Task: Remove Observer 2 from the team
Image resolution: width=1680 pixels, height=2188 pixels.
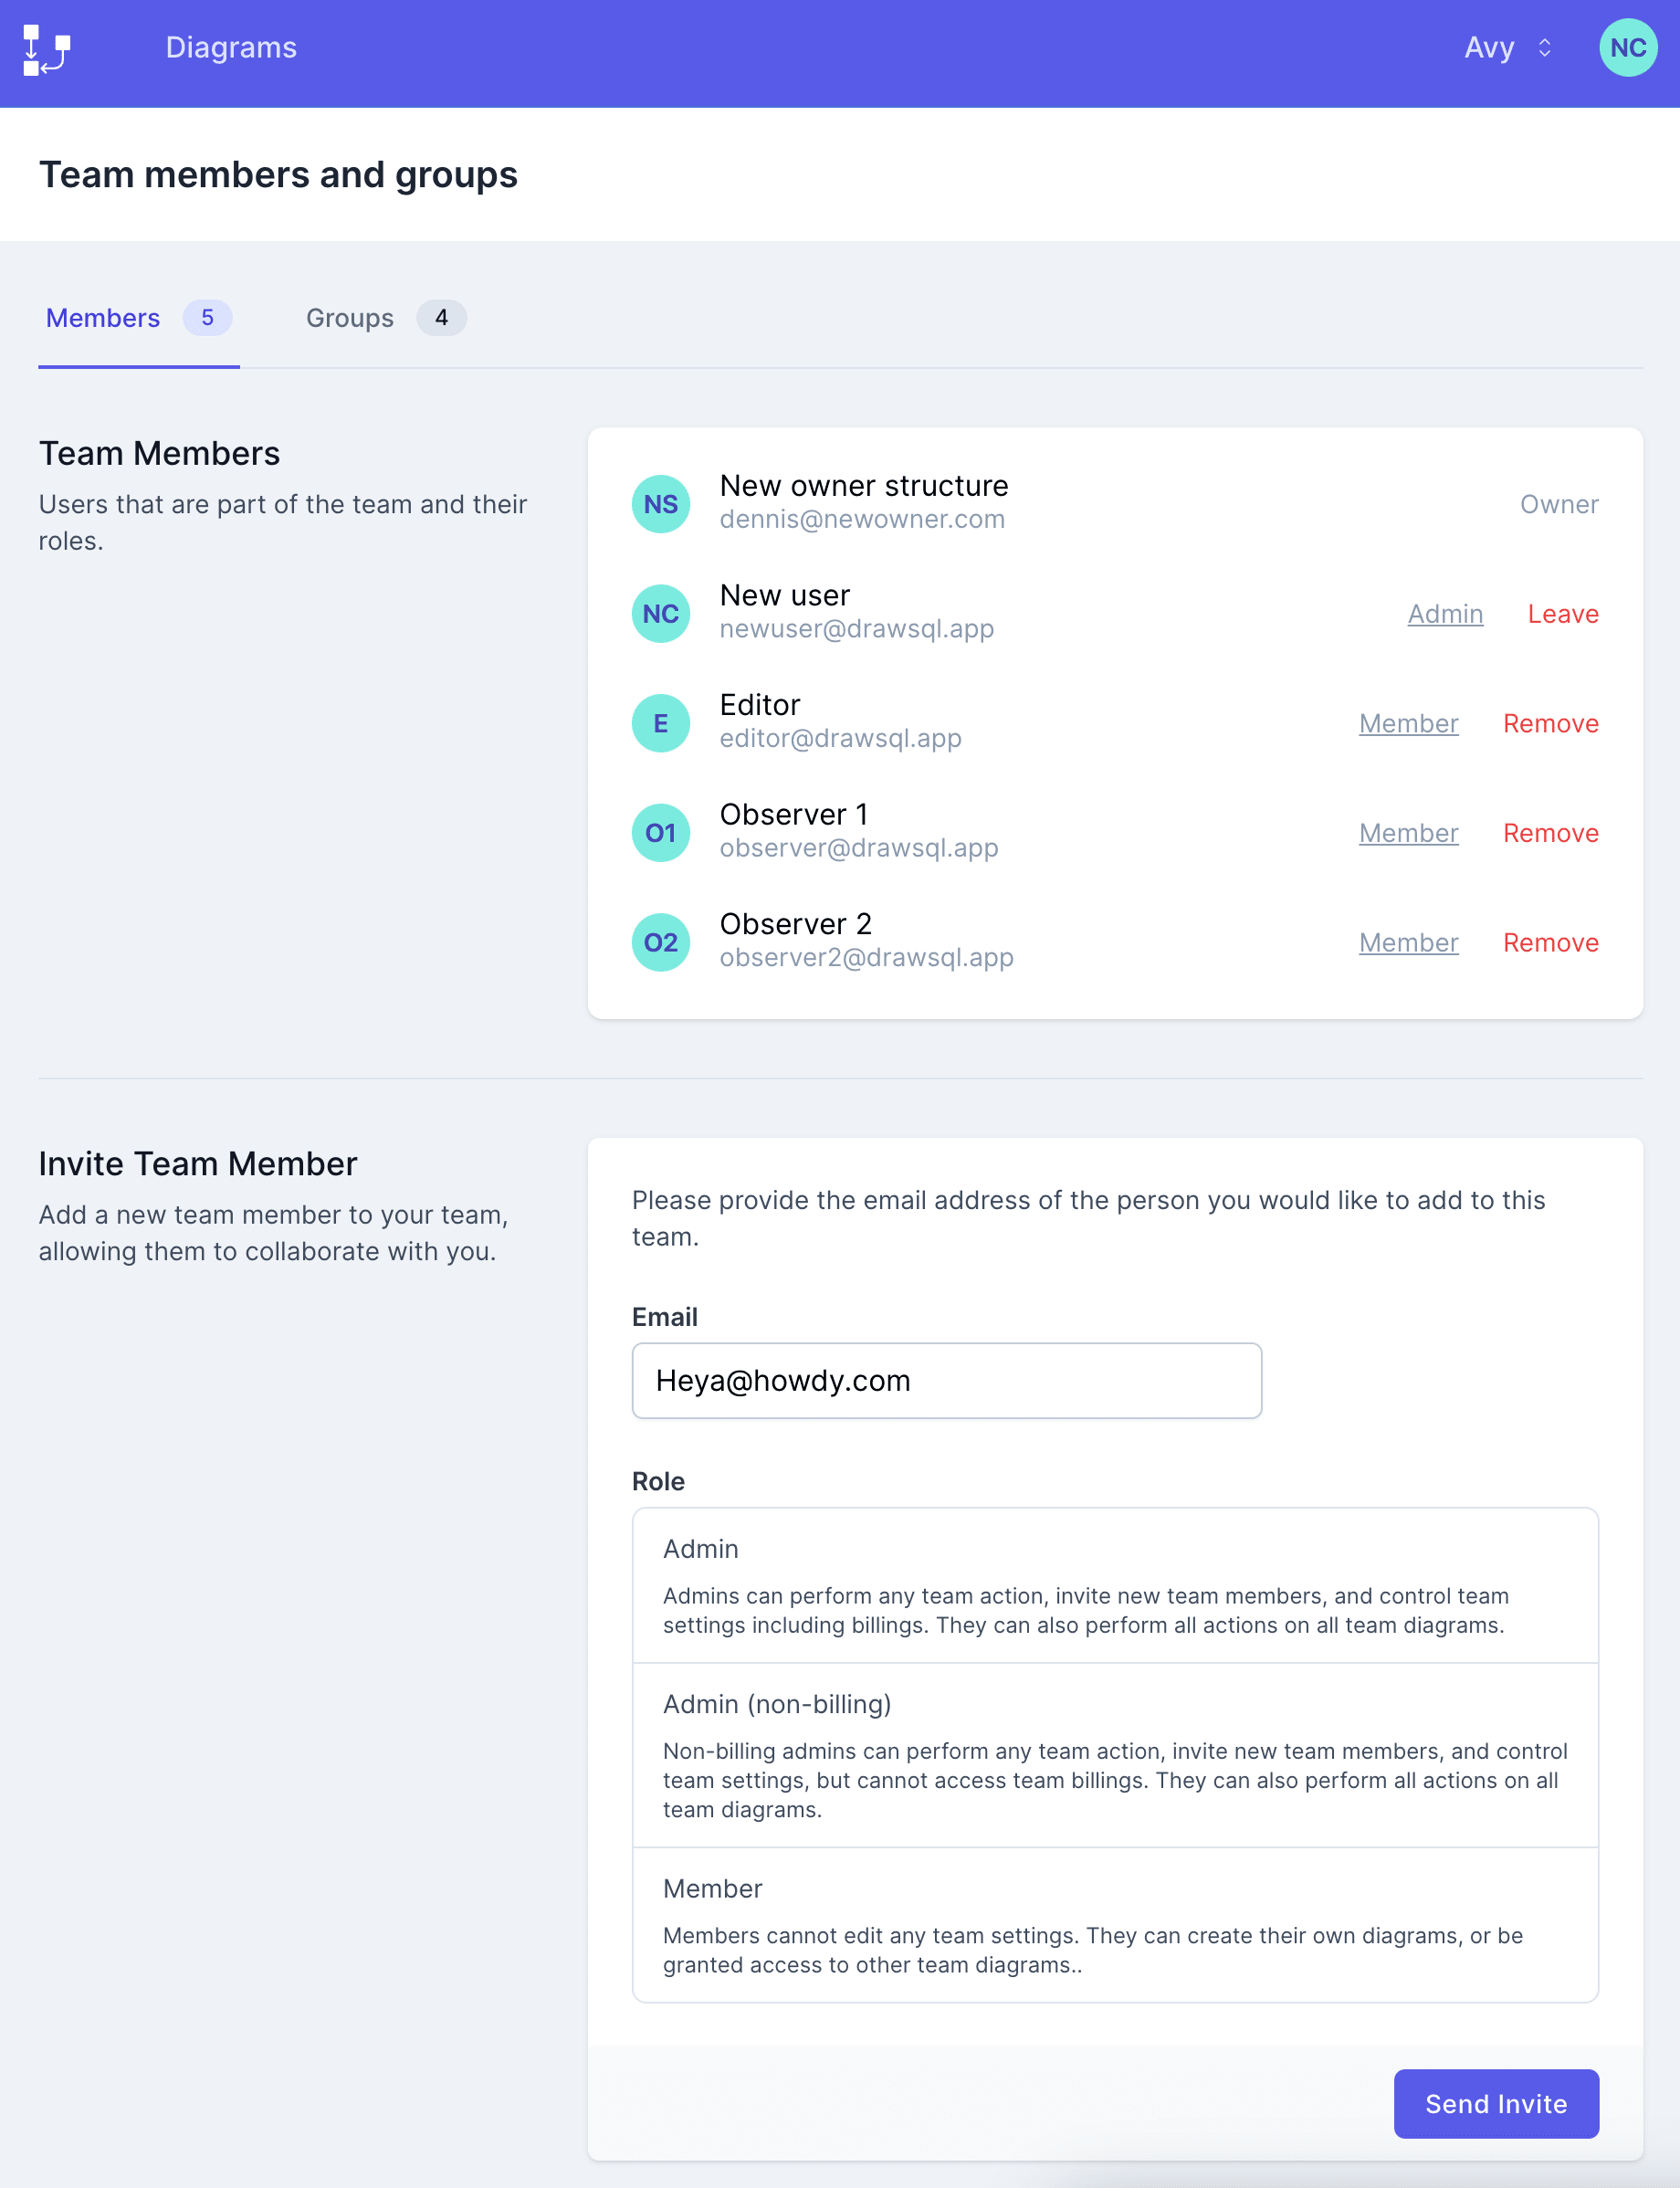Action: tap(1550, 942)
